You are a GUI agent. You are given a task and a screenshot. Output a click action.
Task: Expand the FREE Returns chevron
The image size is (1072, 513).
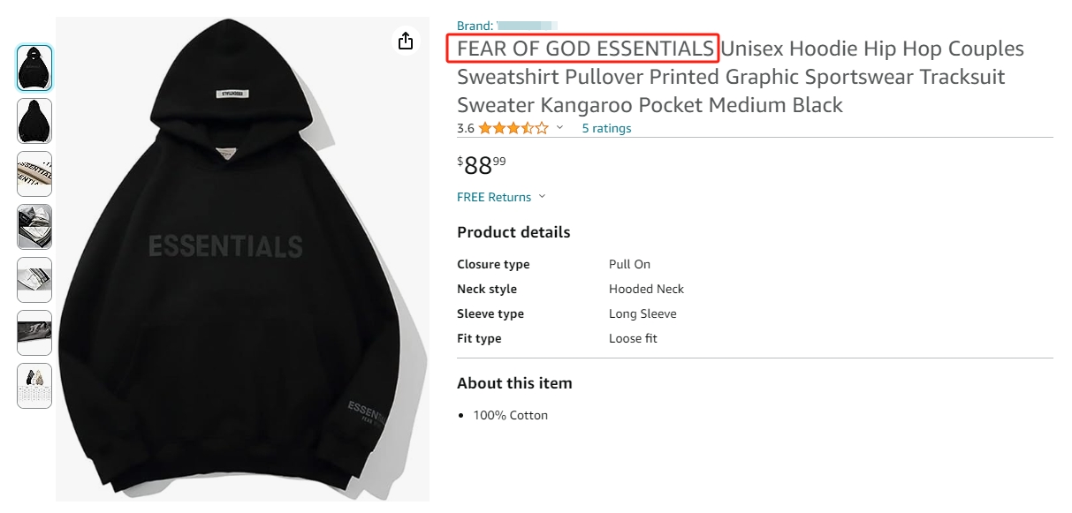coord(542,197)
